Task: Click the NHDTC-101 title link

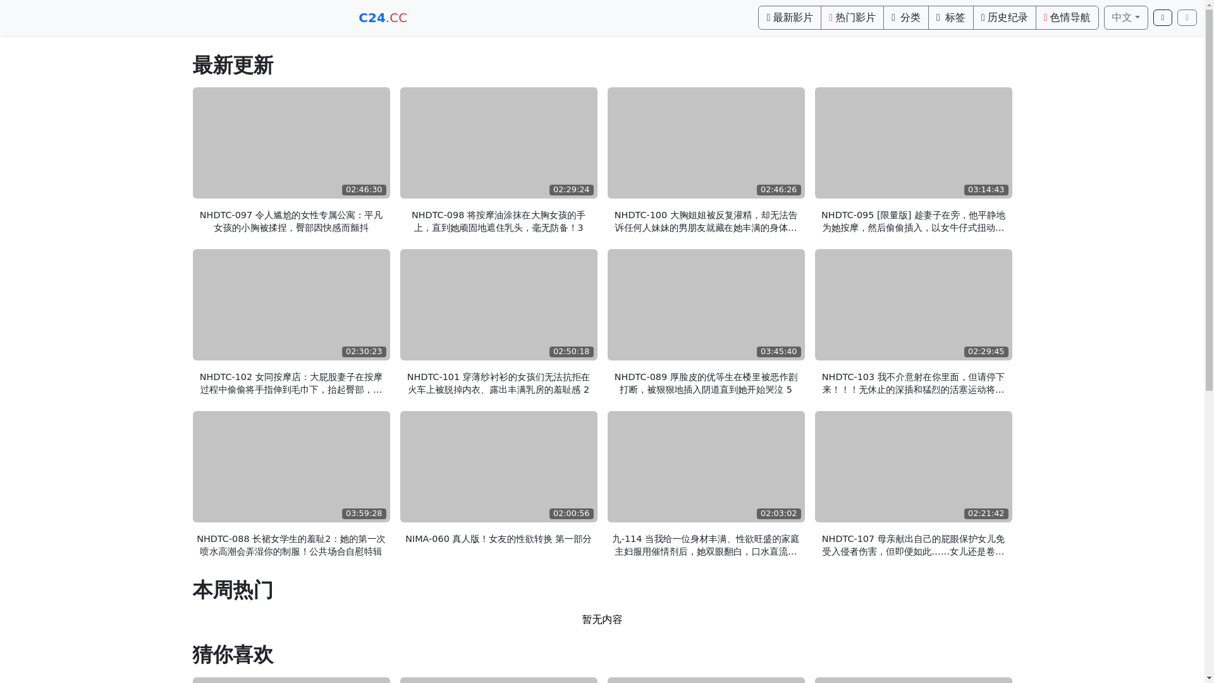Action: click(499, 383)
